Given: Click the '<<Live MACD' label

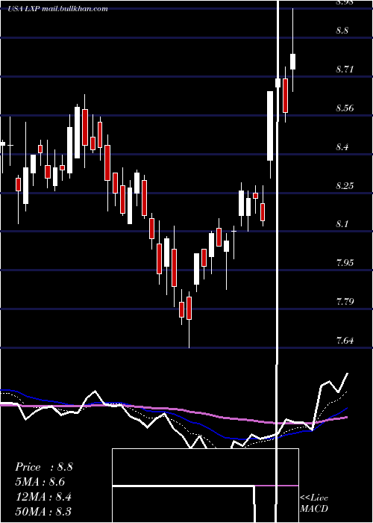Looking at the screenshot, I should point(314,503).
